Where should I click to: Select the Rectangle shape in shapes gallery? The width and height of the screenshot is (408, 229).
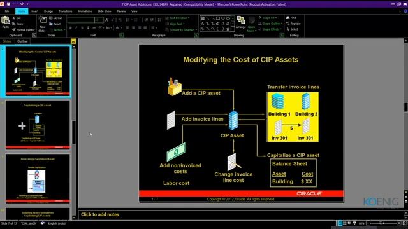(218, 18)
